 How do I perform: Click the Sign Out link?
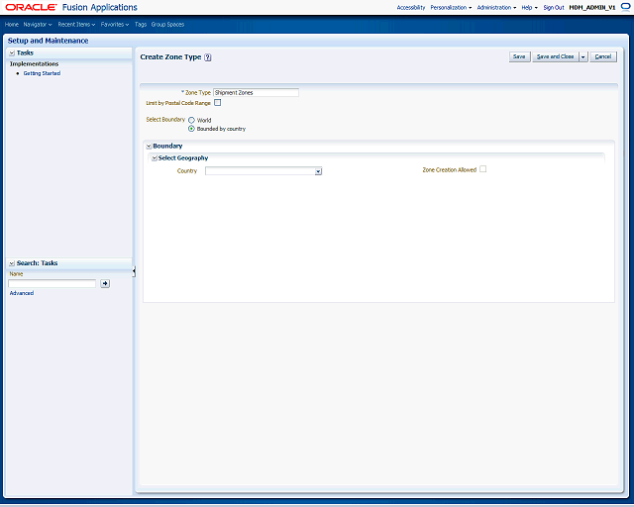tap(554, 7)
